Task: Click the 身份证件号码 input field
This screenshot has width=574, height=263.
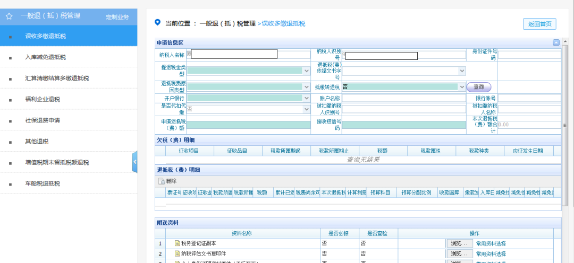Action: click(x=529, y=55)
